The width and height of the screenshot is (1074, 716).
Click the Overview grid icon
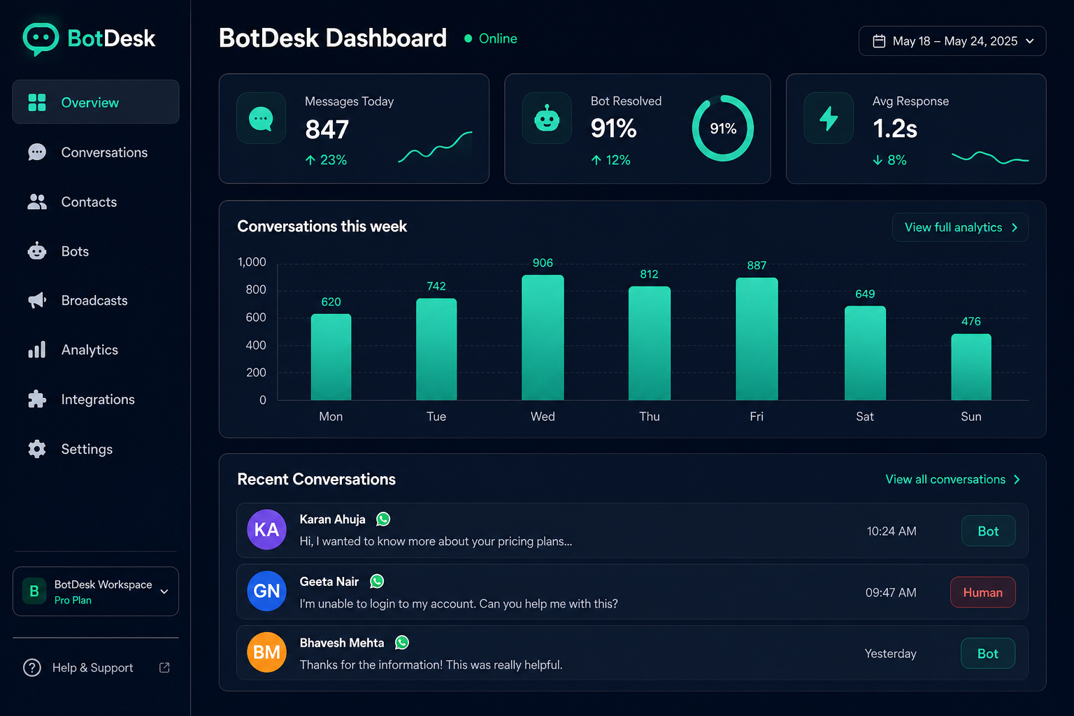coord(37,103)
